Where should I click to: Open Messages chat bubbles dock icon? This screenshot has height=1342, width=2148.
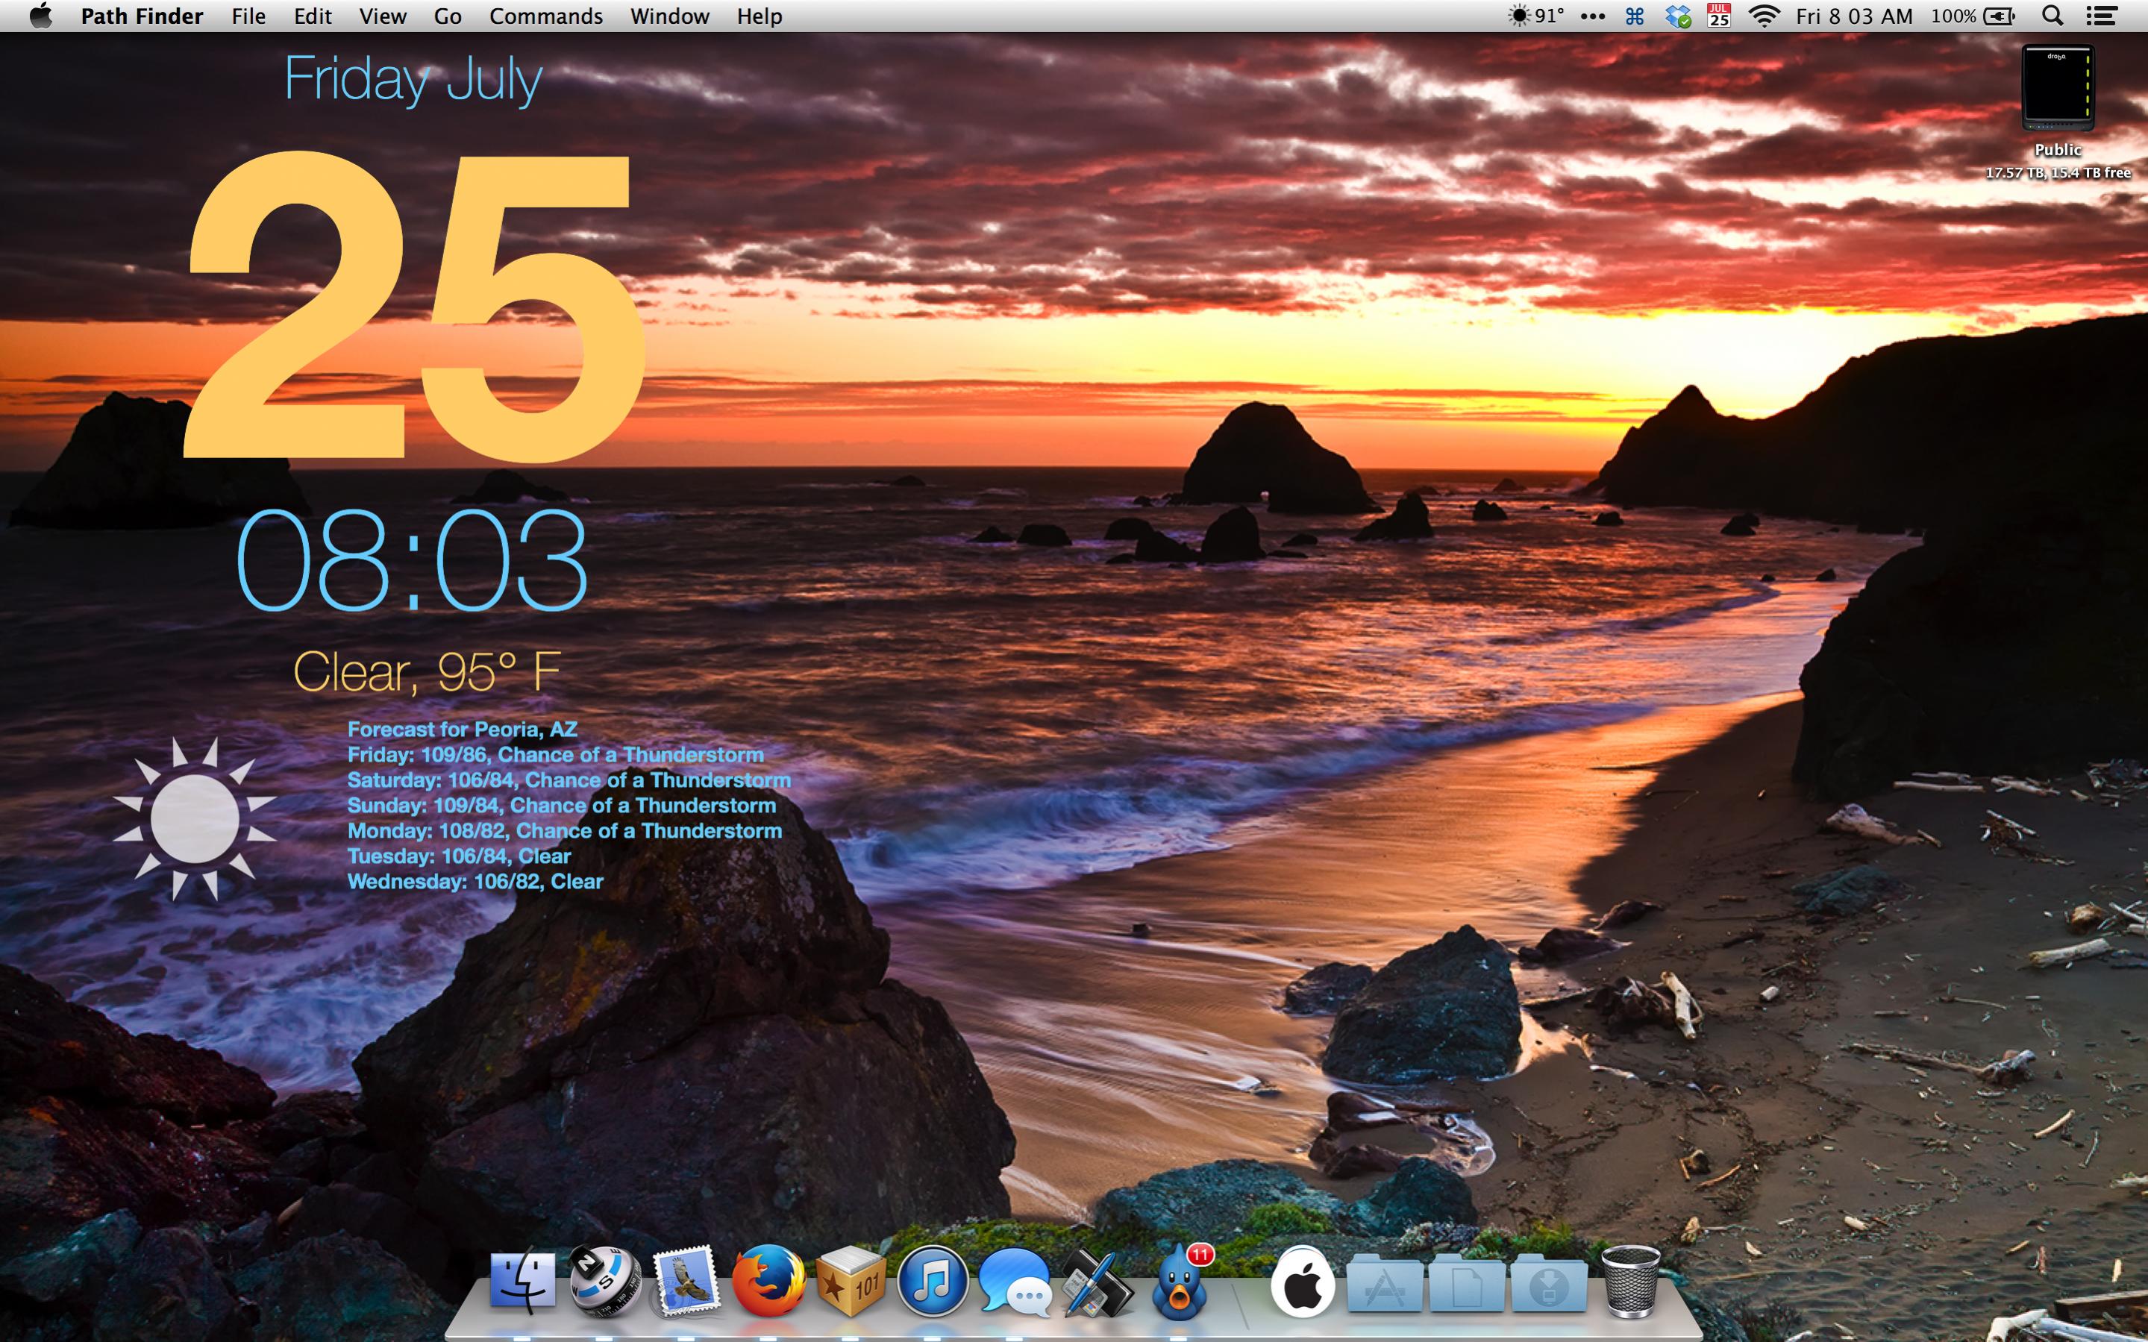[x=1014, y=1283]
